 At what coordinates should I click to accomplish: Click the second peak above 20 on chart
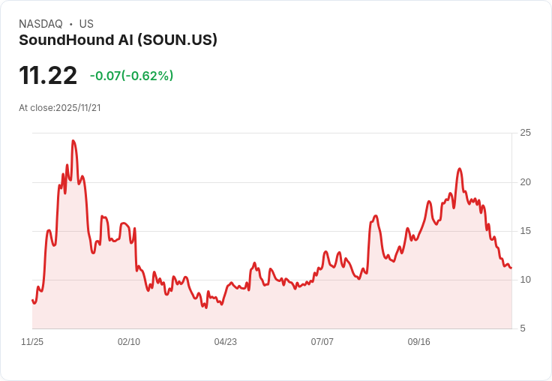(x=460, y=169)
